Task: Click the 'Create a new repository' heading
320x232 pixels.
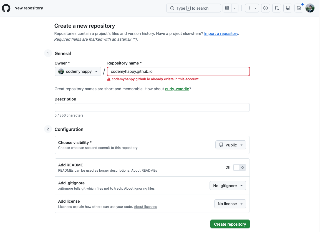Action: point(84,26)
